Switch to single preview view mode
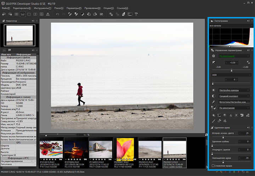Image resolution: width=255 pixels, height=176 pixels. (29, 14)
